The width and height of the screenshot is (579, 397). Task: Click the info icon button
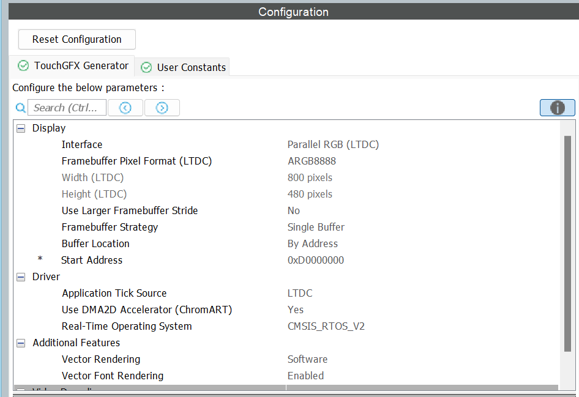tap(557, 108)
